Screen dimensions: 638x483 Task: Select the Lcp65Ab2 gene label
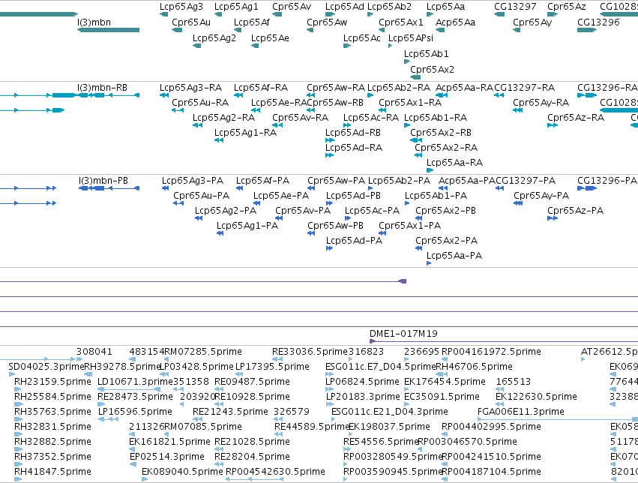click(389, 7)
